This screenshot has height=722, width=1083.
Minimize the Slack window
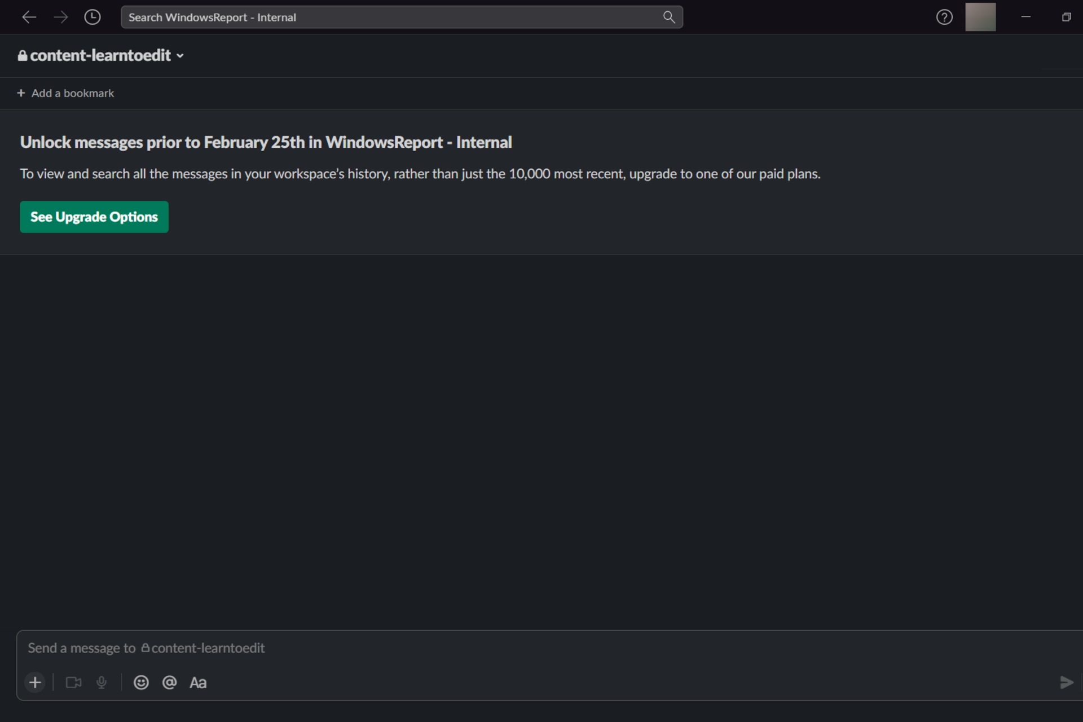(1026, 17)
